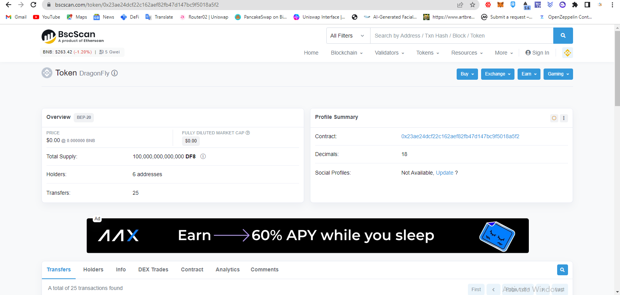This screenshot has height=295, width=620.
Task: Switch to the Holders tab
Action: pos(93,269)
